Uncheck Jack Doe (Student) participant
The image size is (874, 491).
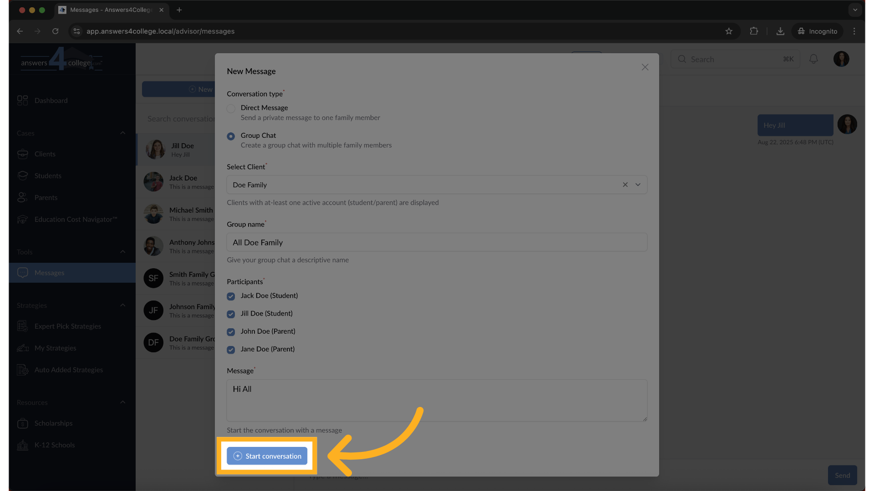(231, 296)
